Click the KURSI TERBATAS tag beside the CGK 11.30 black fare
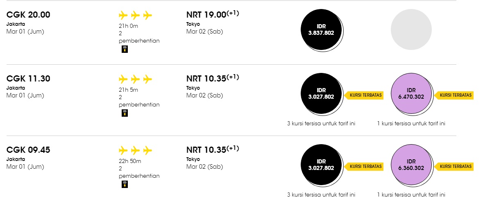Viewport: 483px width, 206px height. (363, 95)
